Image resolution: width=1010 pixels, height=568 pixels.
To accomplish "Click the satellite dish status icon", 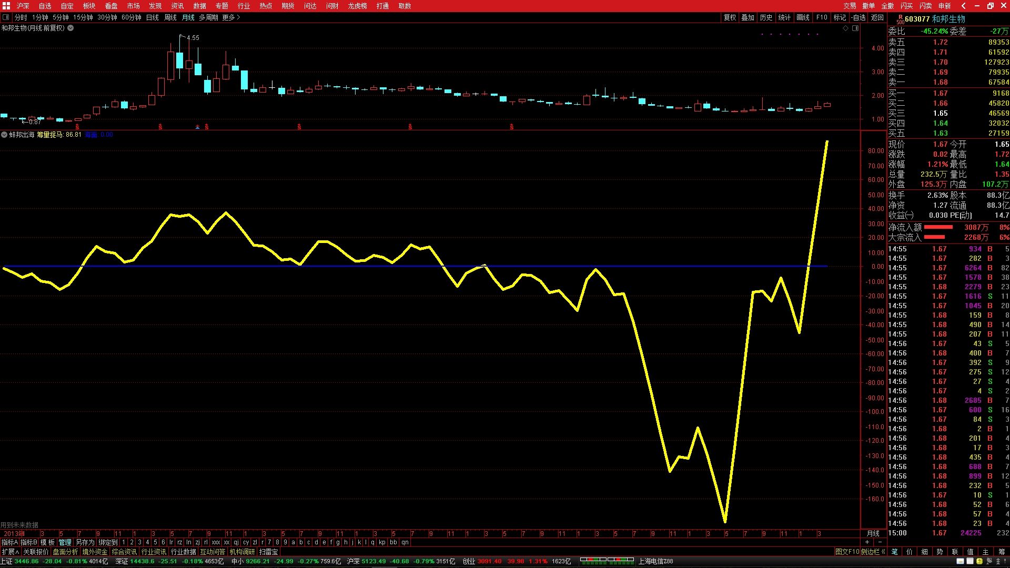I will coord(988,561).
